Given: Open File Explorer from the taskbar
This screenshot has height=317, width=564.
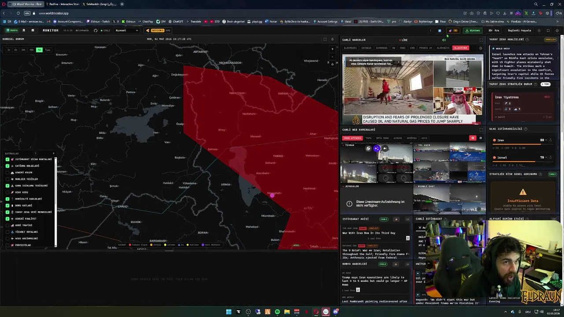Looking at the screenshot, I should coord(287,312).
